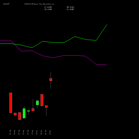The width and height of the screenshot is (139, 139).
Task: Click the purple indicator line's final segment
Action: (102, 65)
